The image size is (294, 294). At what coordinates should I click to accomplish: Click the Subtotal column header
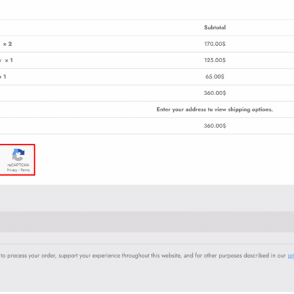click(x=215, y=27)
